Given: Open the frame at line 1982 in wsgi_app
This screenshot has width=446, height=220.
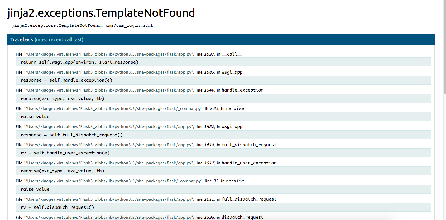Looking at the screenshot, I should point(129,126).
